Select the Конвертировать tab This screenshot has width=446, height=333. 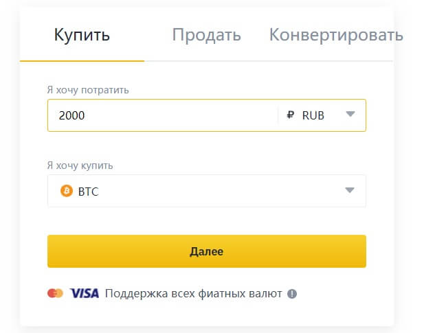[336, 35]
